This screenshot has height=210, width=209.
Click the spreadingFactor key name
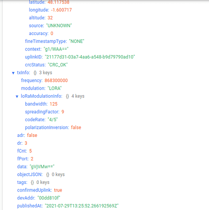(x=42, y=112)
